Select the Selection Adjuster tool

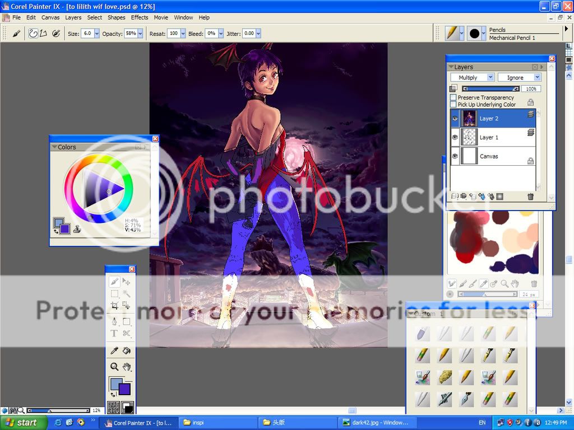tap(126, 306)
